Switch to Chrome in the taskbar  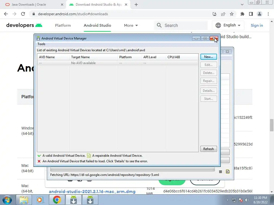[x=57, y=200]
